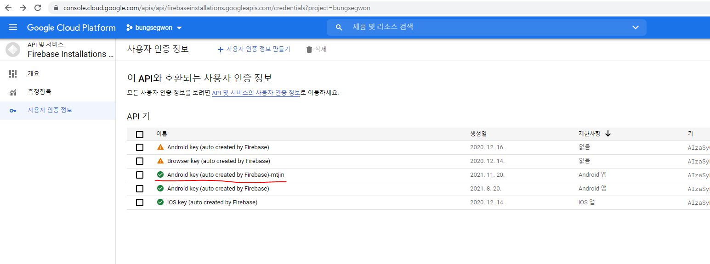
Task: Click the lock icon in address bar
Action: [56, 8]
